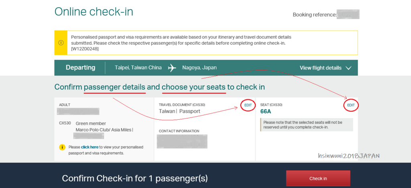Open the click here visa requirements link

click(x=90, y=147)
